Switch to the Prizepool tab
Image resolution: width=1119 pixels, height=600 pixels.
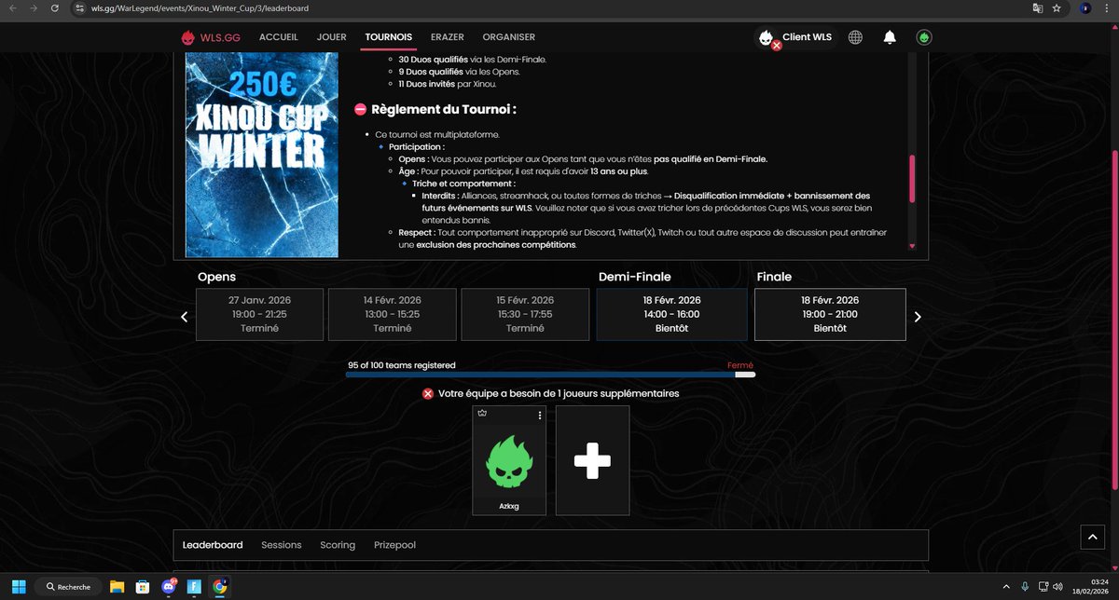pos(395,545)
